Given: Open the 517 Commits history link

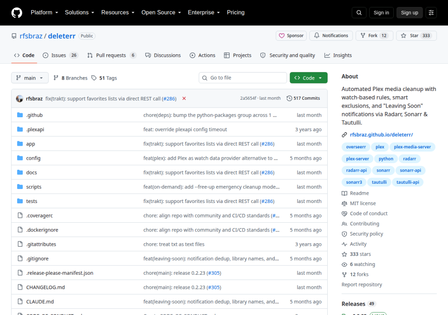Looking at the screenshot, I should point(304,98).
